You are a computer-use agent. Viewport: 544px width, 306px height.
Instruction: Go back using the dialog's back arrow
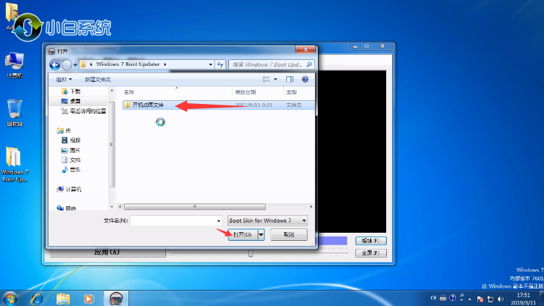pyautogui.click(x=55, y=64)
